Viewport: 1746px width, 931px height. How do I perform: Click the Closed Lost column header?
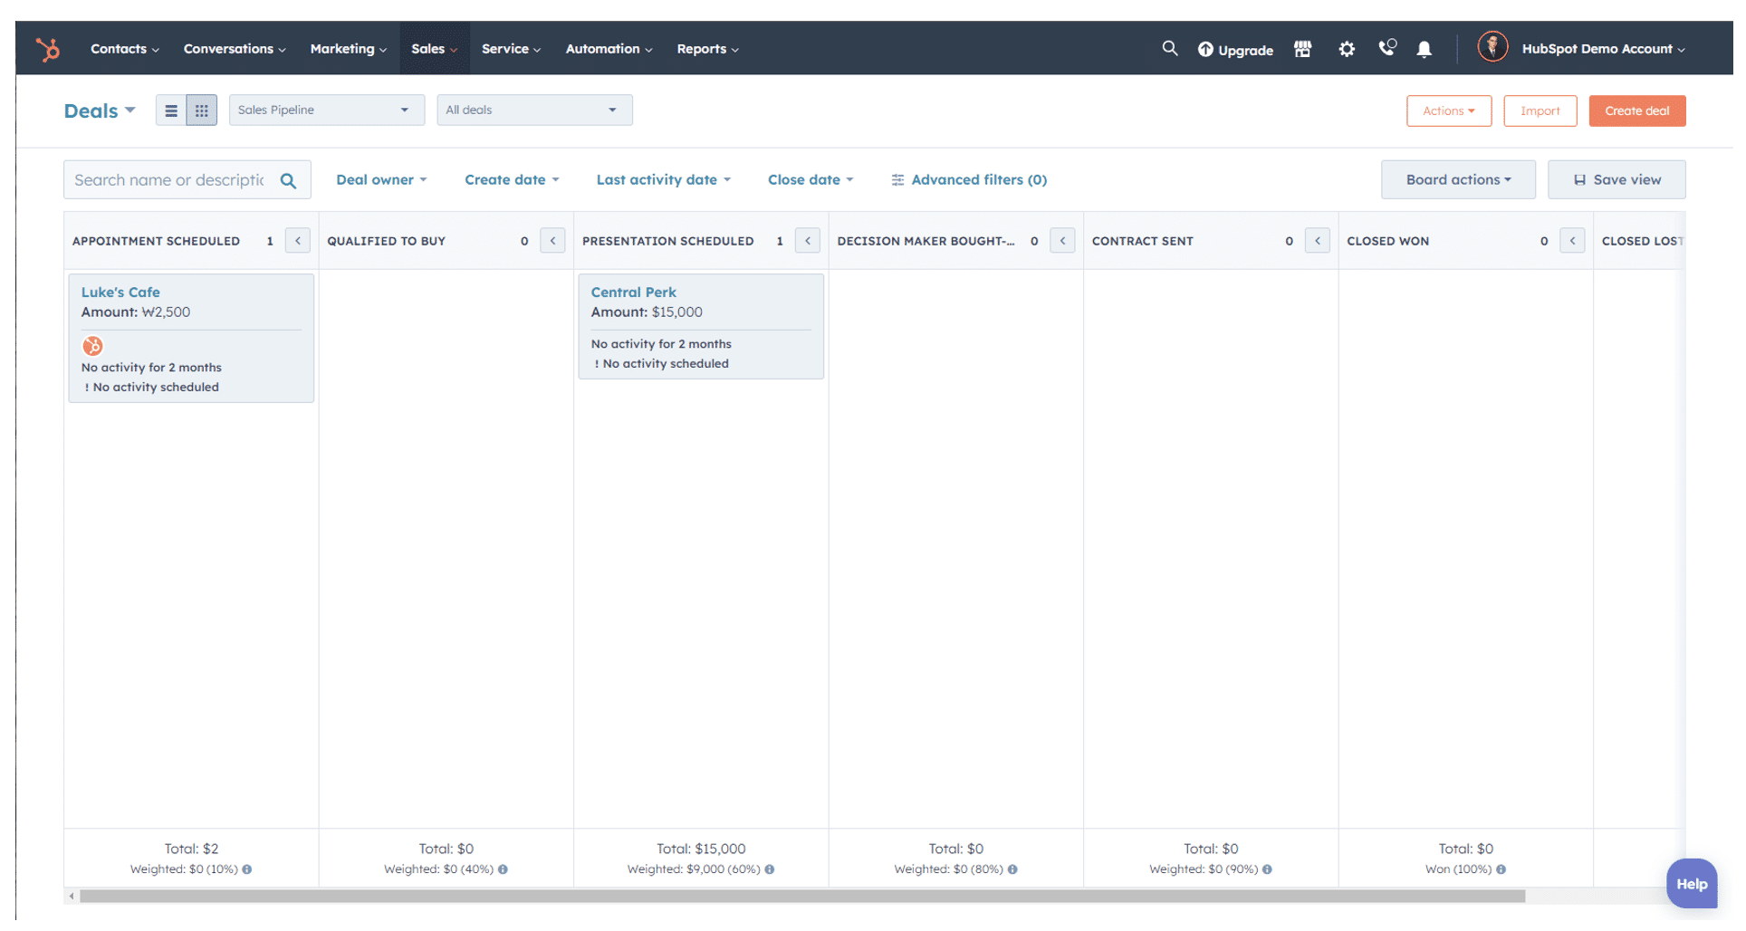click(x=1641, y=241)
